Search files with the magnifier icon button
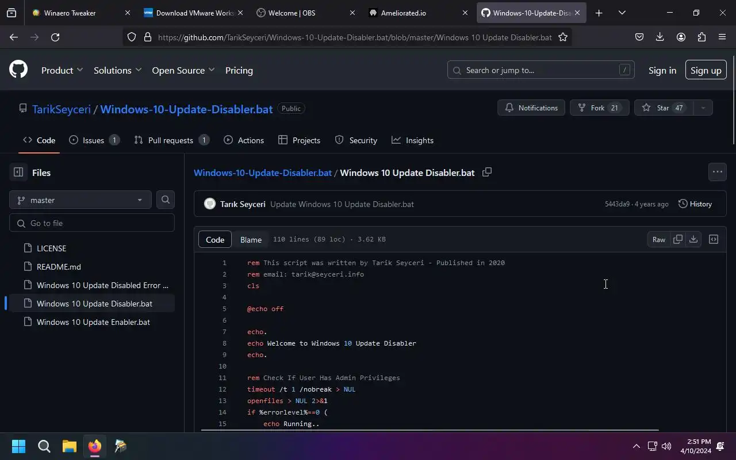 tap(166, 200)
